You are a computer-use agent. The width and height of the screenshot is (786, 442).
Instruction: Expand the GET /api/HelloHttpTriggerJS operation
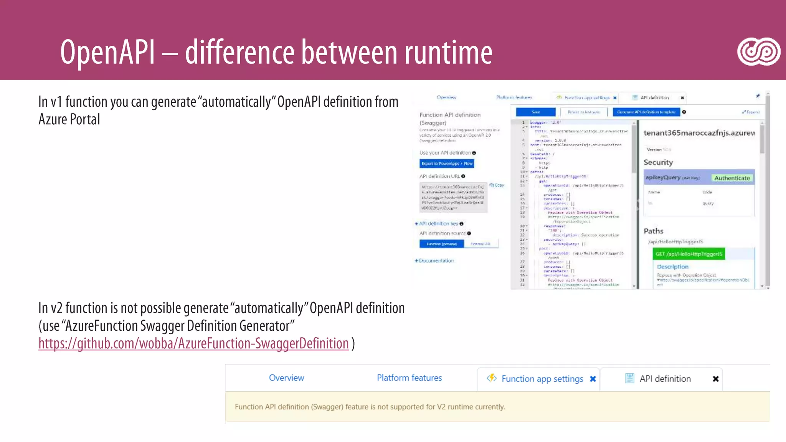click(x=689, y=254)
